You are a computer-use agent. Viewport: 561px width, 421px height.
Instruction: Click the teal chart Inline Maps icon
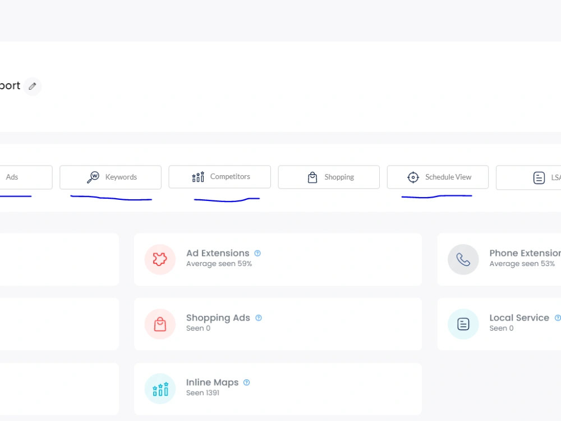(160, 389)
